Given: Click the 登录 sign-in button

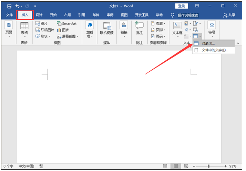Looking at the screenshot, I should [181, 6].
